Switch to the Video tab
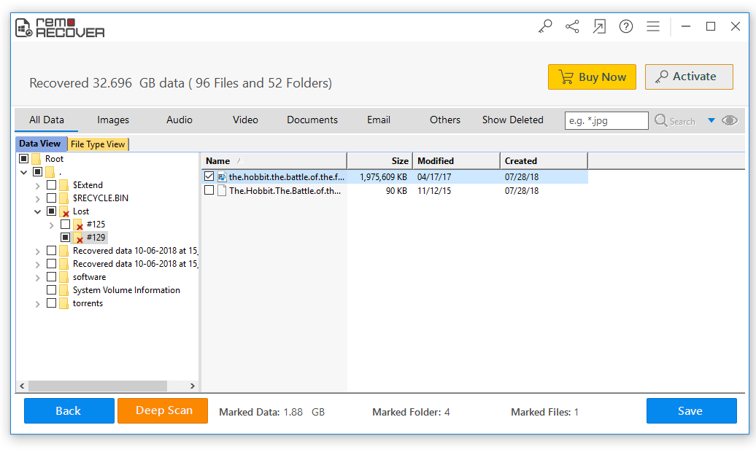Viewport: 756px width, 452px height. [x=245, y=120]
